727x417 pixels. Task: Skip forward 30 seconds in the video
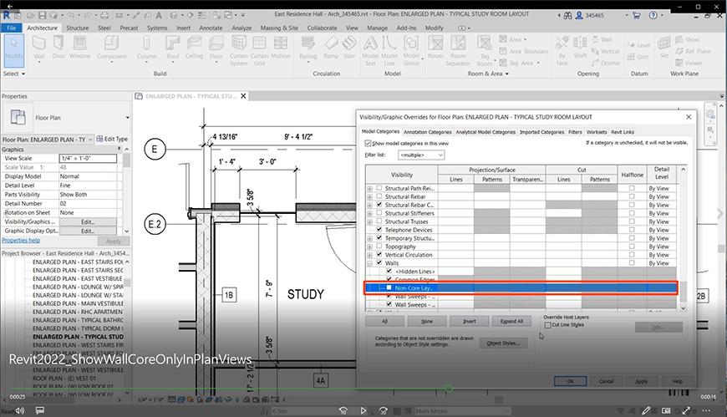click(384, 410)
